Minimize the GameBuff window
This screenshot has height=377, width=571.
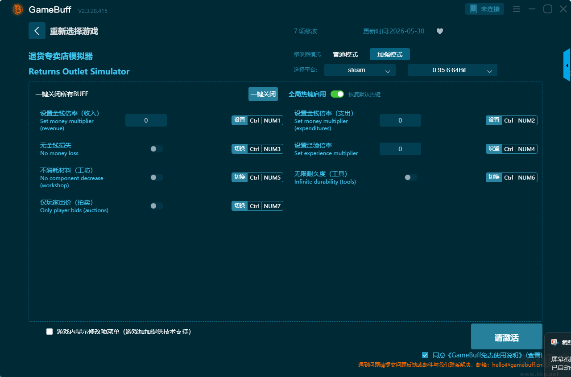pyautogui.click(x=532, y=9)
